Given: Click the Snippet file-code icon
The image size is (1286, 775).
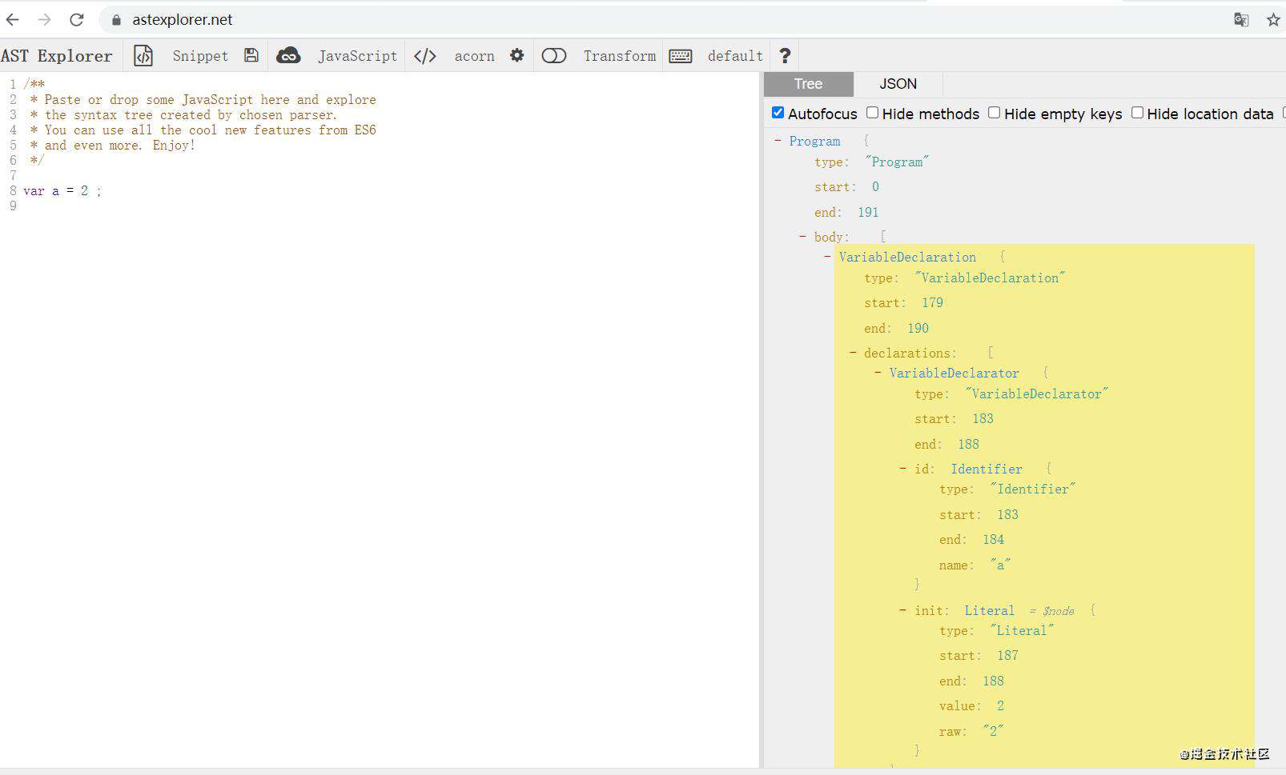Looking at the screenshot, I should click(x=143, y=55).
